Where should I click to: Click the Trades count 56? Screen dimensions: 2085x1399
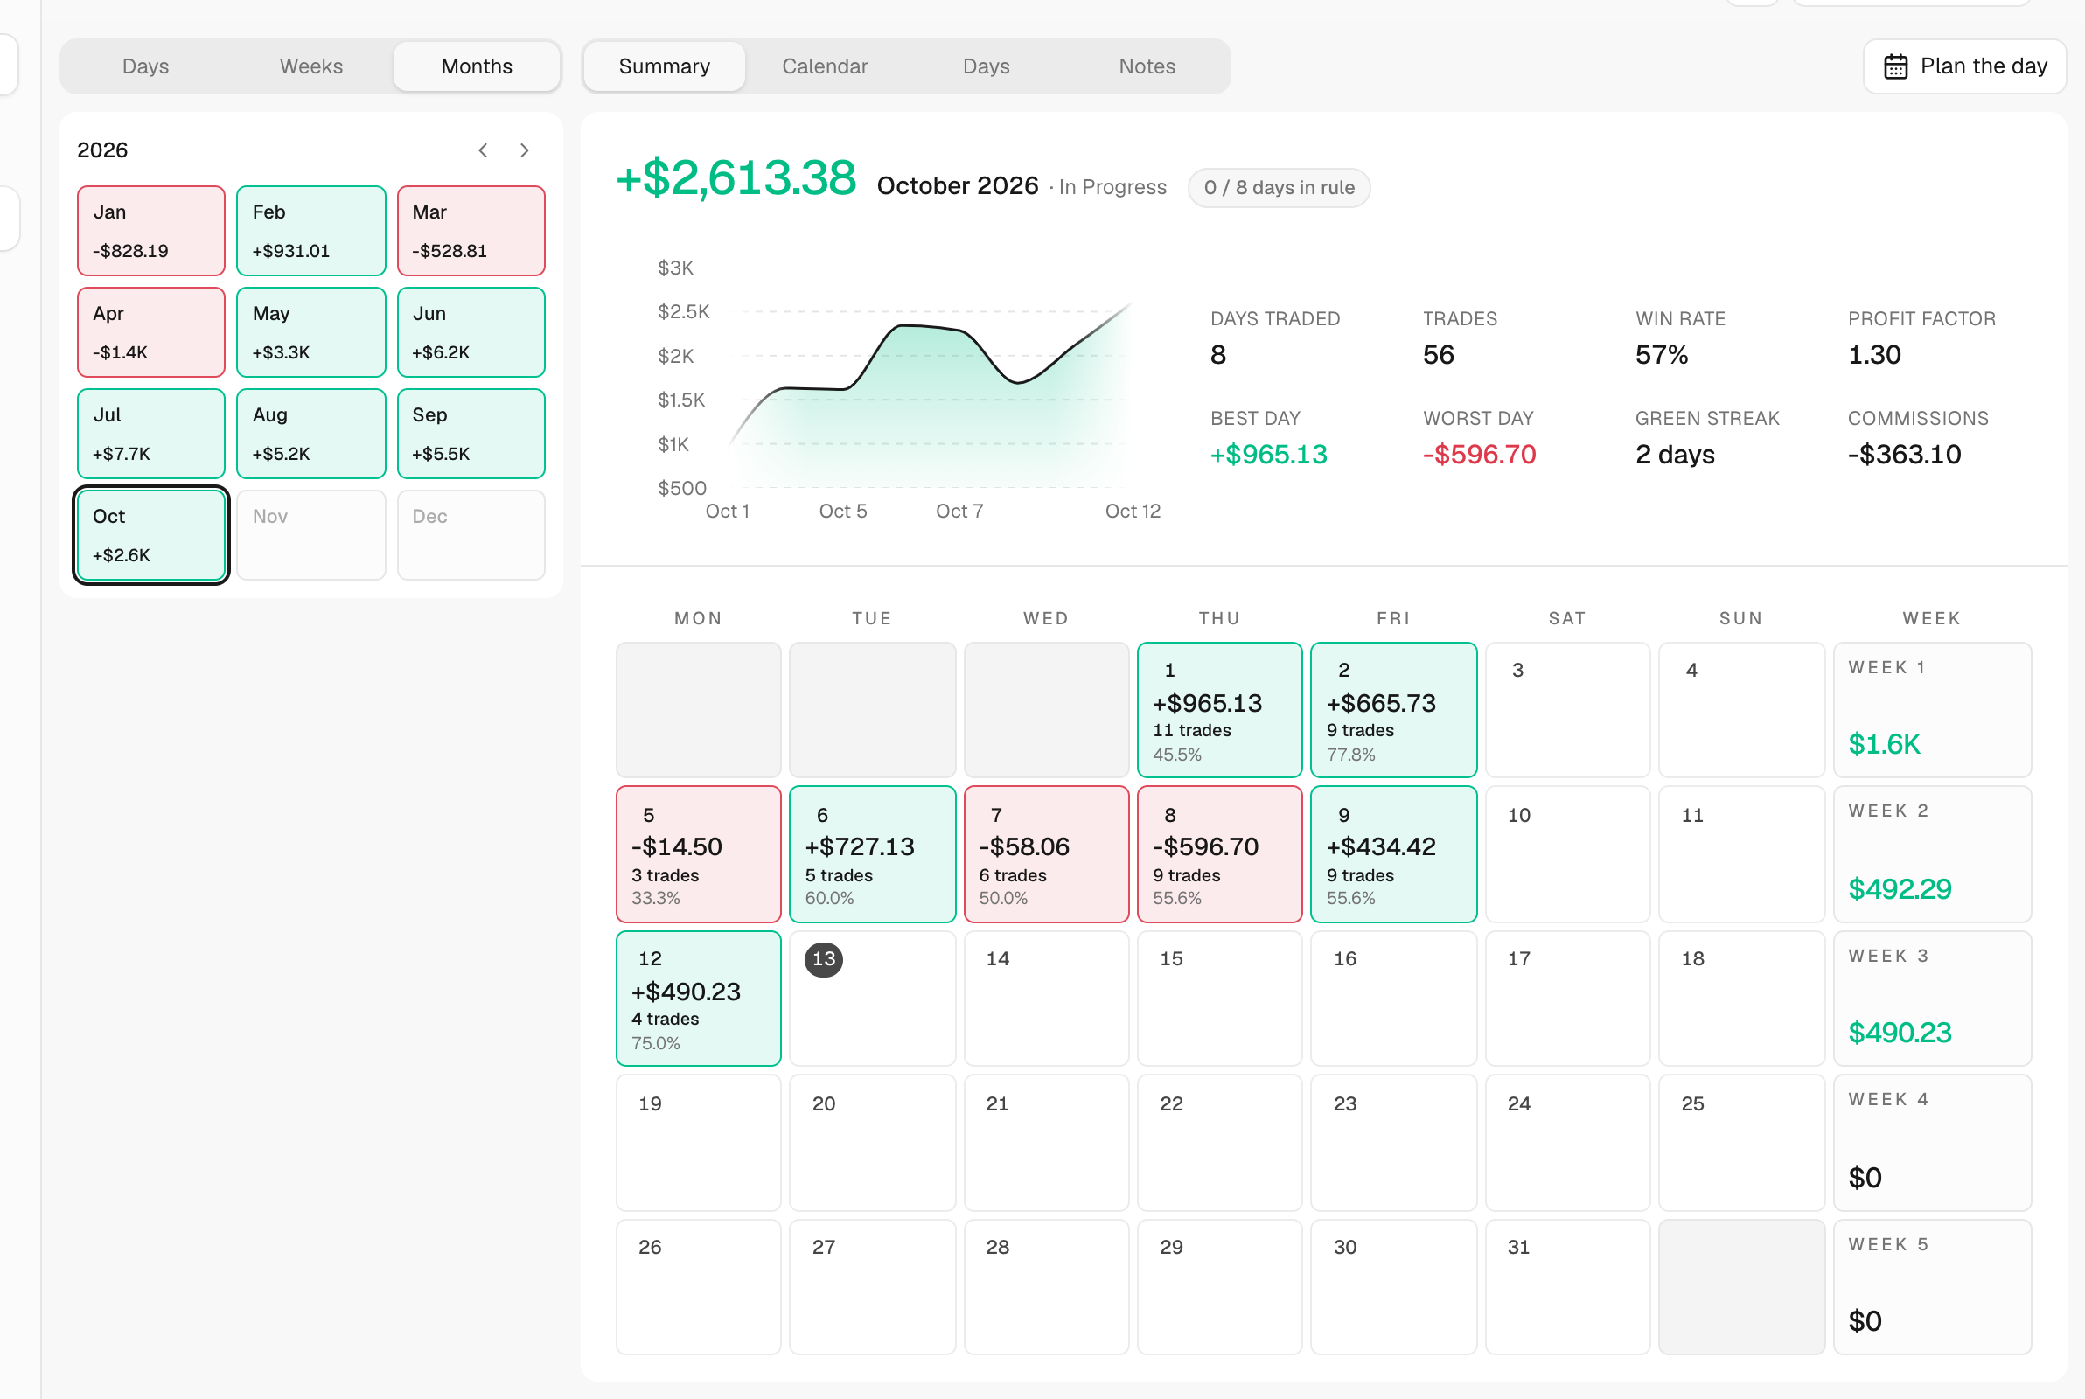[1438, 355]
